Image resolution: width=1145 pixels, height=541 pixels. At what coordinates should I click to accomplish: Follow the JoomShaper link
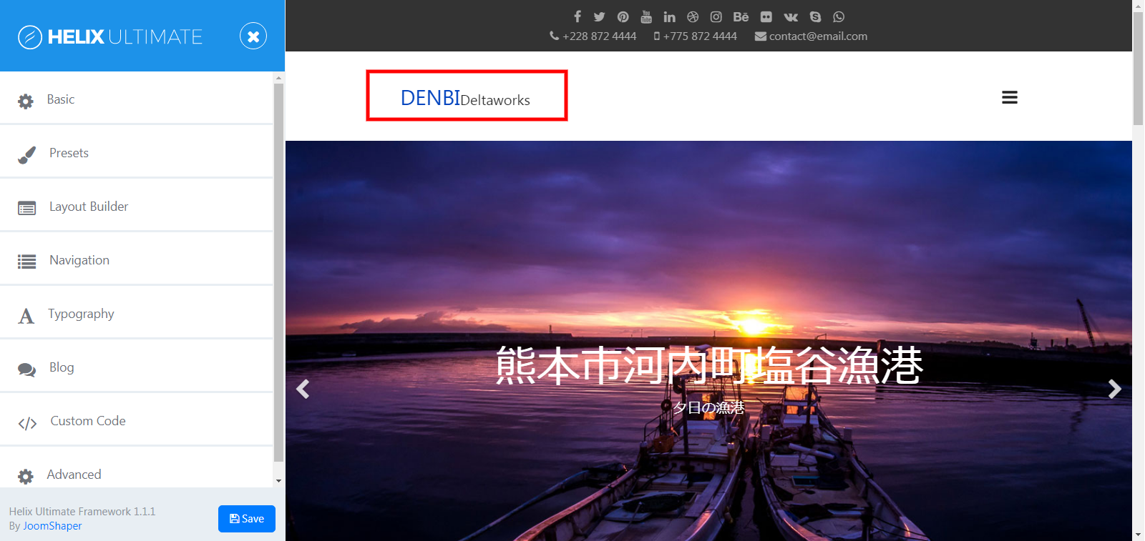point(52,526)
